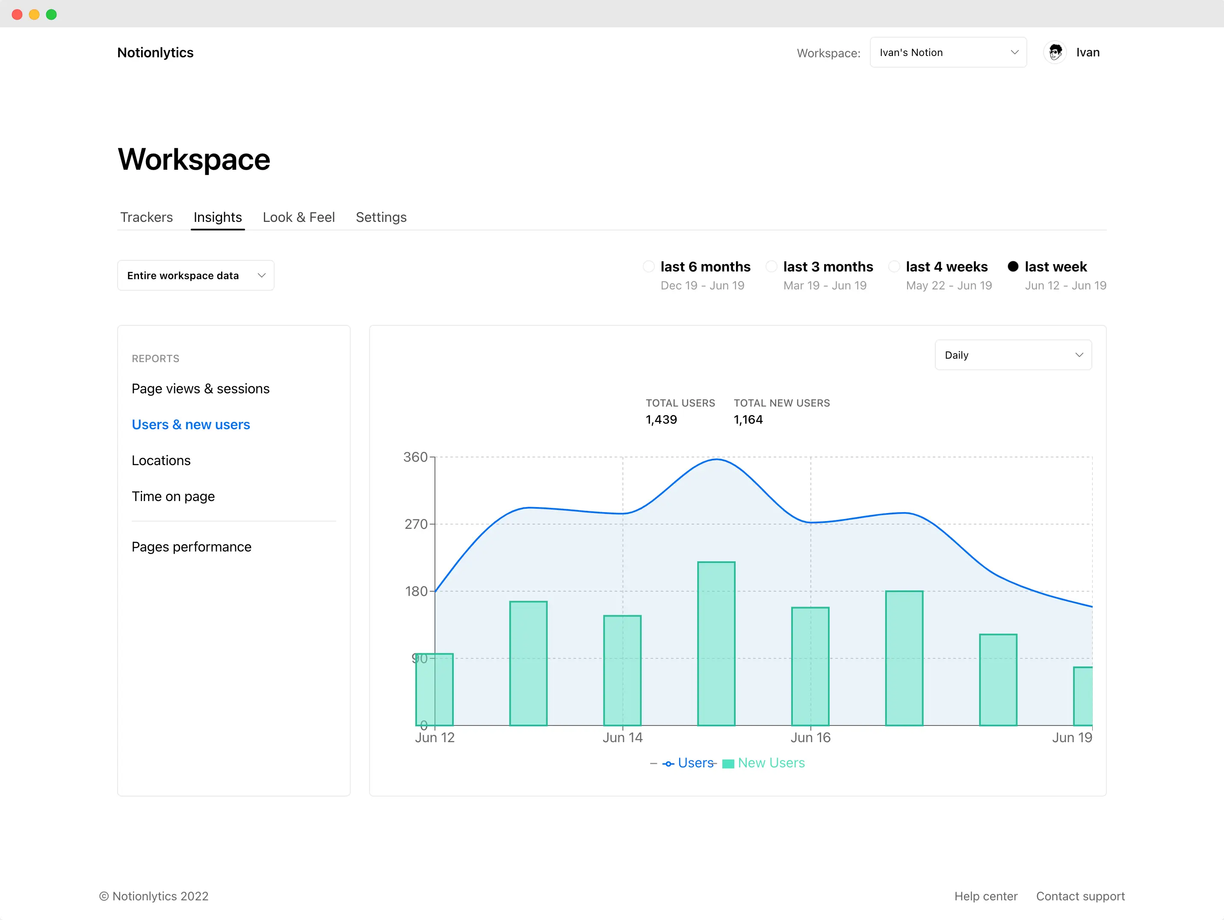View the 'Pages performance' report
This screenshot has width=1224, height=920.
[192, 546]
